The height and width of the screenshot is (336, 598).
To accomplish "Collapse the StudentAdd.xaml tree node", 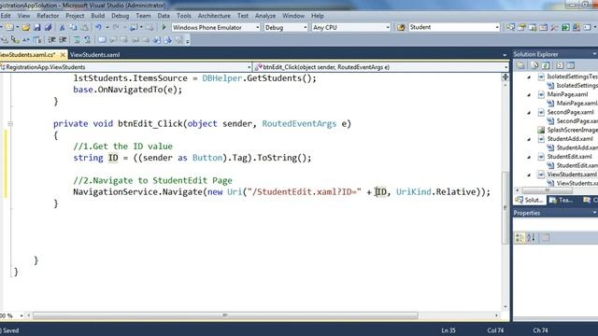I will [529, 139].
